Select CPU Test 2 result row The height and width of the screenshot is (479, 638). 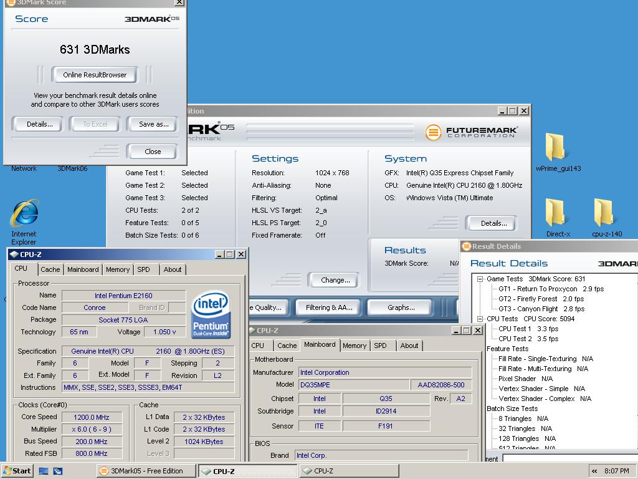coord(528,339)
